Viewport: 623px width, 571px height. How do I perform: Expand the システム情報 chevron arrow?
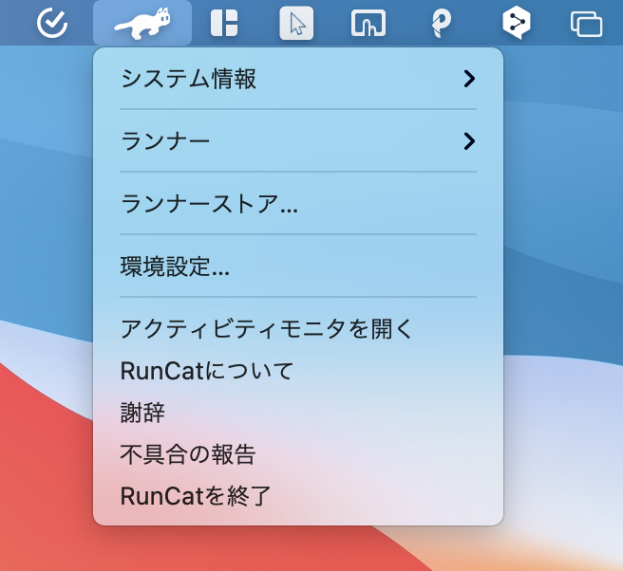(x=469, y=79)
